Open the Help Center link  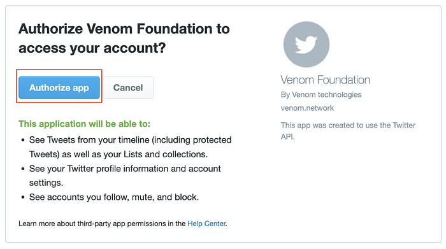(206, 224)
